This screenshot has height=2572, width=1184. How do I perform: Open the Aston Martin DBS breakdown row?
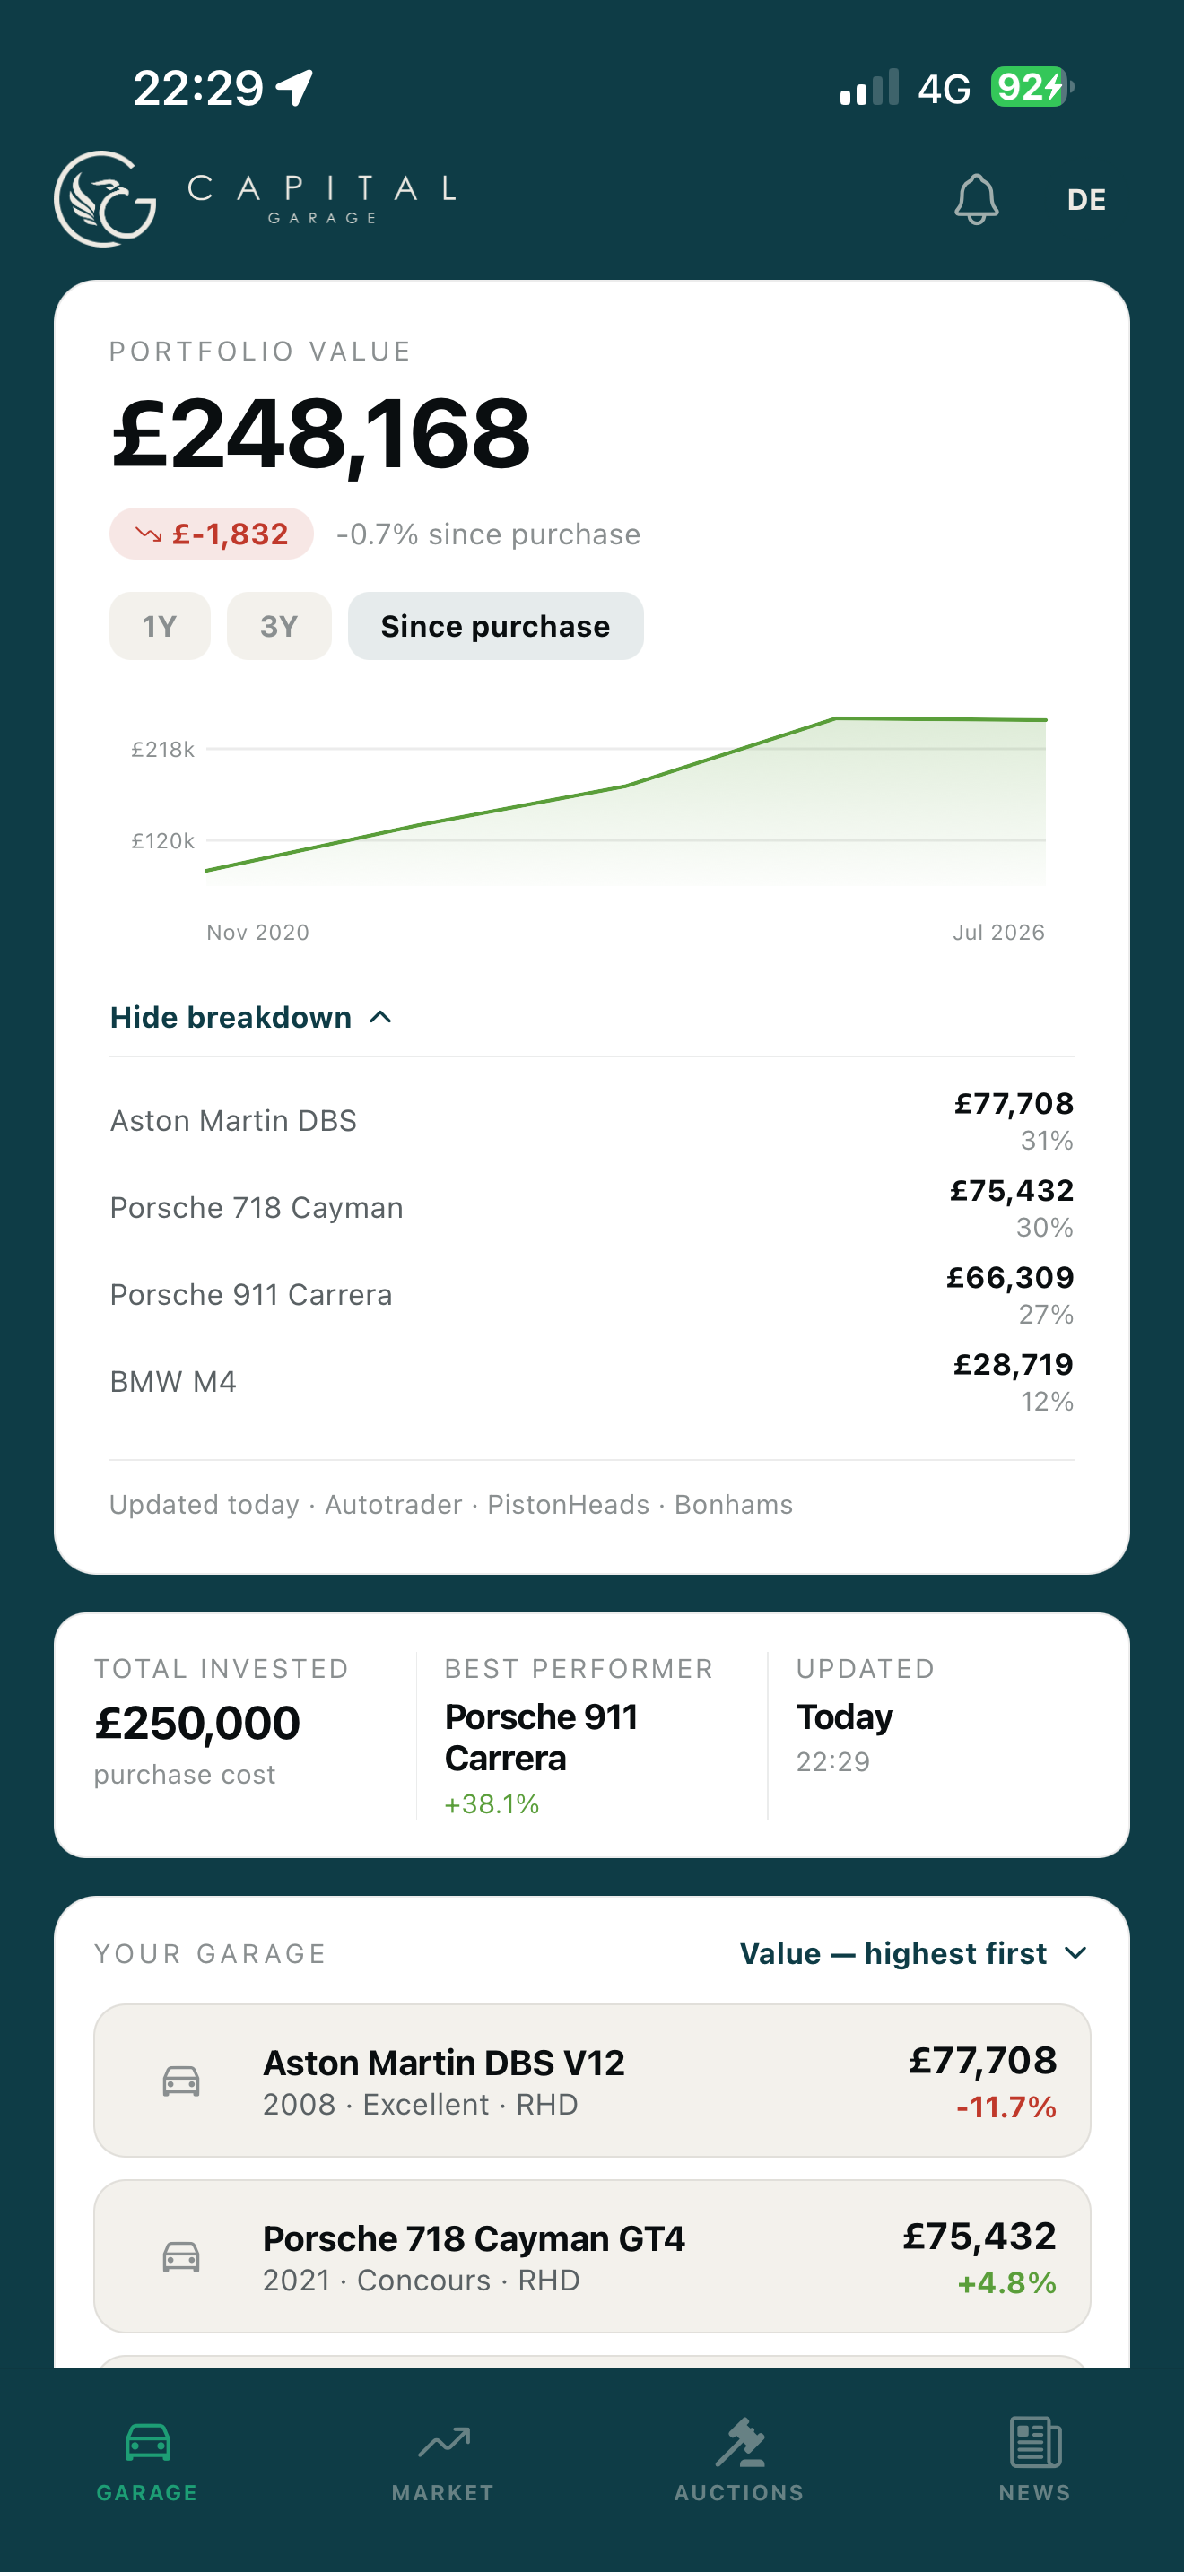point(592,1120)
